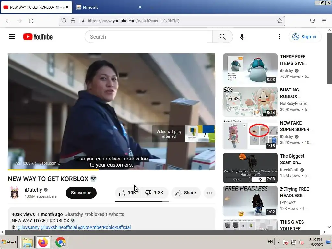Image resolution: width=332 pixels, height=249 pixels.
Task: Click the magnifier search button
Action: 222,37
